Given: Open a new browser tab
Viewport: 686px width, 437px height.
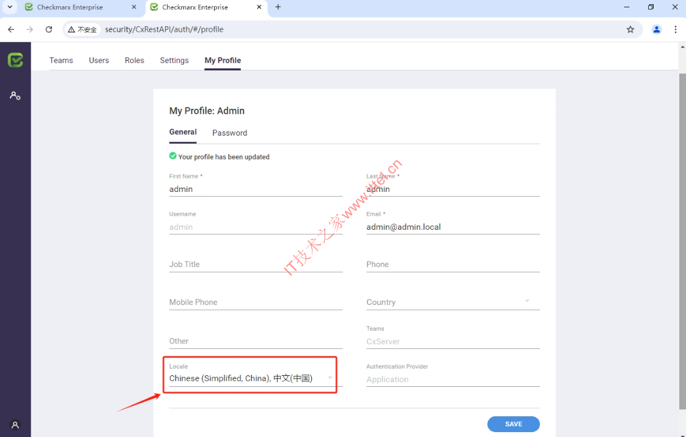Looking at the screenshot, I should click(278, 7).
